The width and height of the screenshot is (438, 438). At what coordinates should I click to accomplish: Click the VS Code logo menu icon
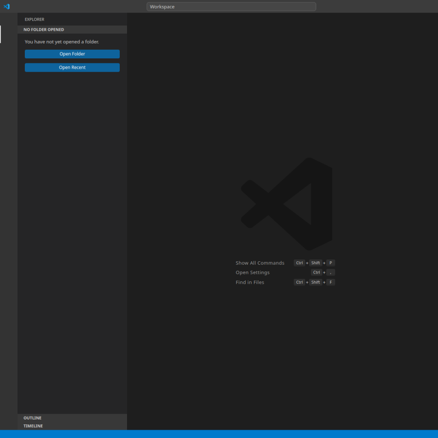coord(7,6)
